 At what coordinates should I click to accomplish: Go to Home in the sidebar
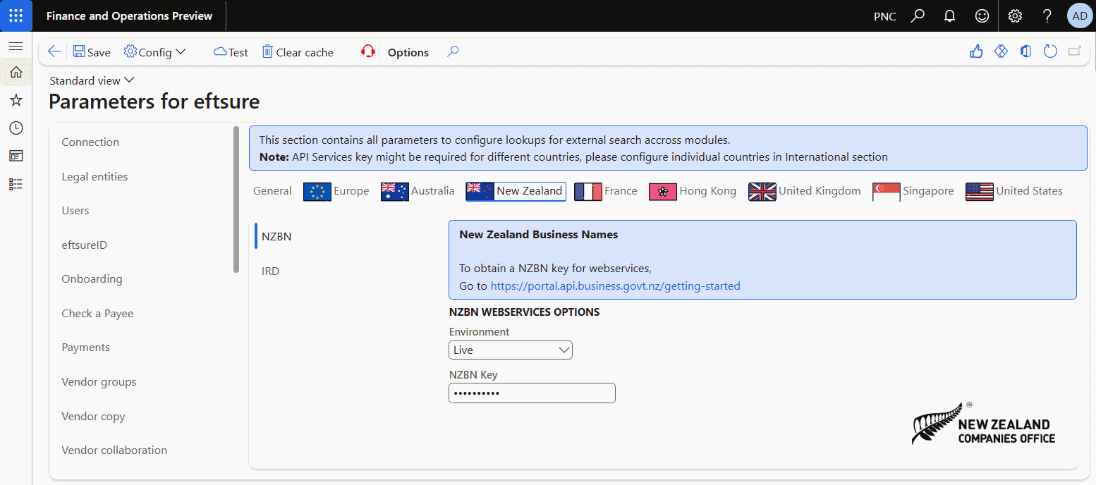pos(16,72)
